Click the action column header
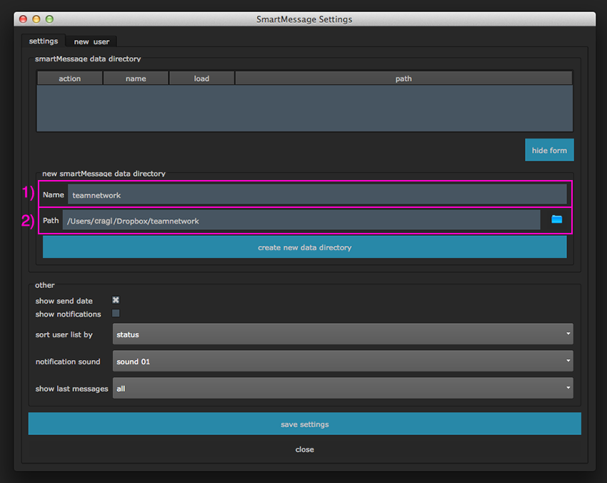The width and height of the screenshot is (607, 483). 70,79
